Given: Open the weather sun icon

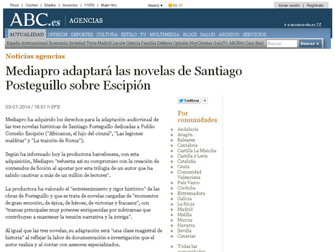Looking at the screenshot, I should click(x=170, y=5).
